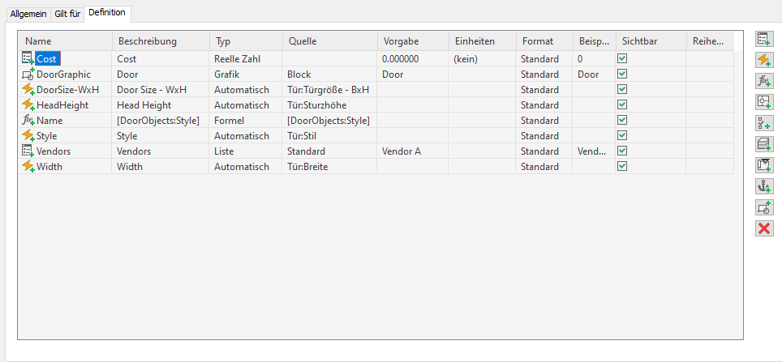Click the add classification property icon
The height and width of the screenshot is (362, 782).
pos(763,123)
